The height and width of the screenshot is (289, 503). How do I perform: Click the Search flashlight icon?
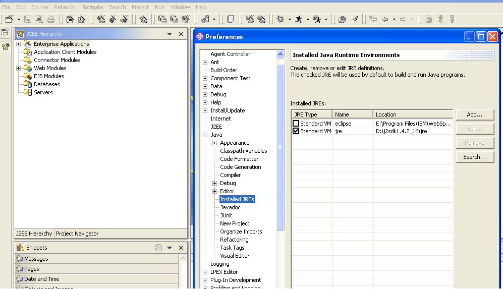pyautogui.click(x=355, y=19)
